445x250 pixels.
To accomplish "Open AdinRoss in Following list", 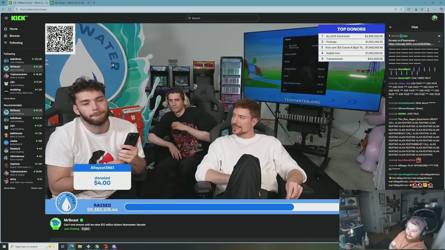I will click(x=23, y=60).
